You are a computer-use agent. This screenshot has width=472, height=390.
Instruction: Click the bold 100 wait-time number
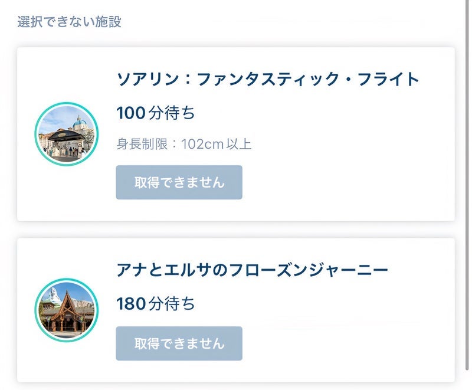(131, 113)
